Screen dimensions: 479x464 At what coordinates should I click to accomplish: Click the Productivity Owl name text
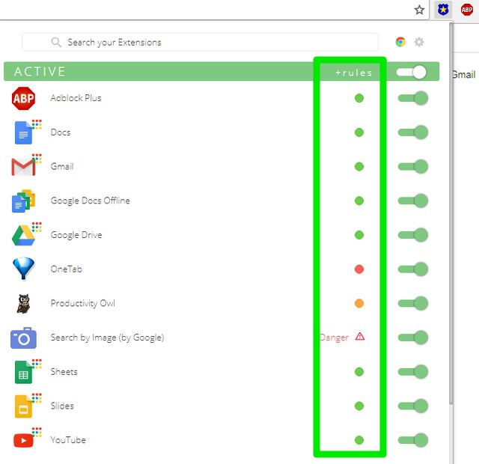pos(83,303)
